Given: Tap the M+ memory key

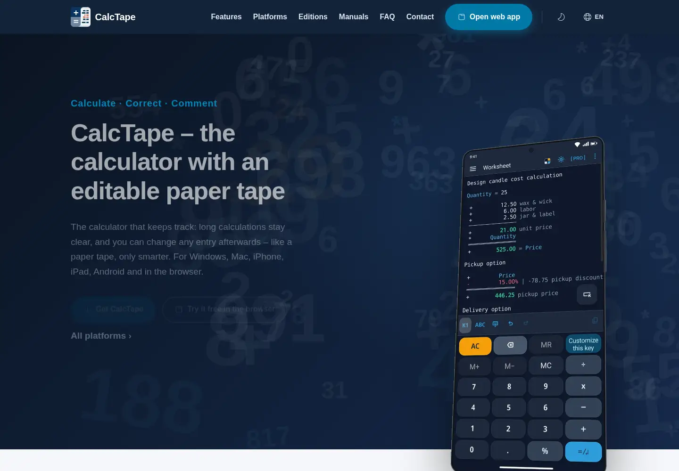Looking at the screenshot, I should point(474,367).
